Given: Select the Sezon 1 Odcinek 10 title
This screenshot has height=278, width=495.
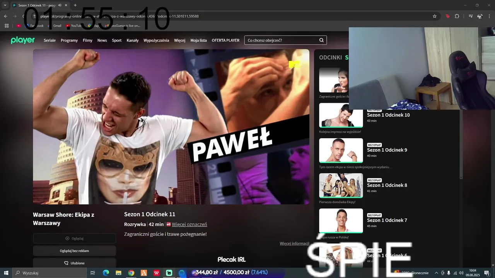Looking at the screenshot, I should pyautogui.click(x=388, y=115).
